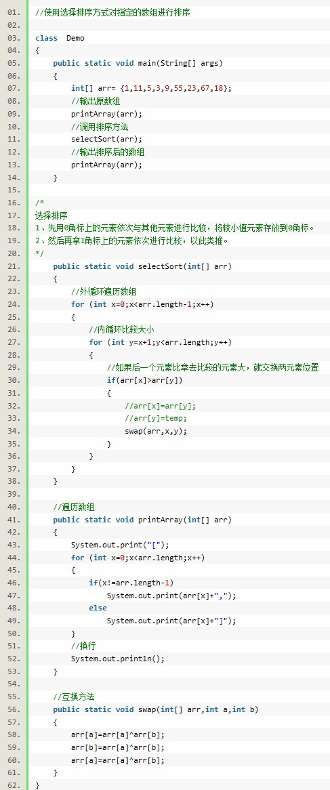Click the comment 外循环遍历数组
Viewport: 330px width, 790px height.
pyautogui.click(x=104, y=291)
